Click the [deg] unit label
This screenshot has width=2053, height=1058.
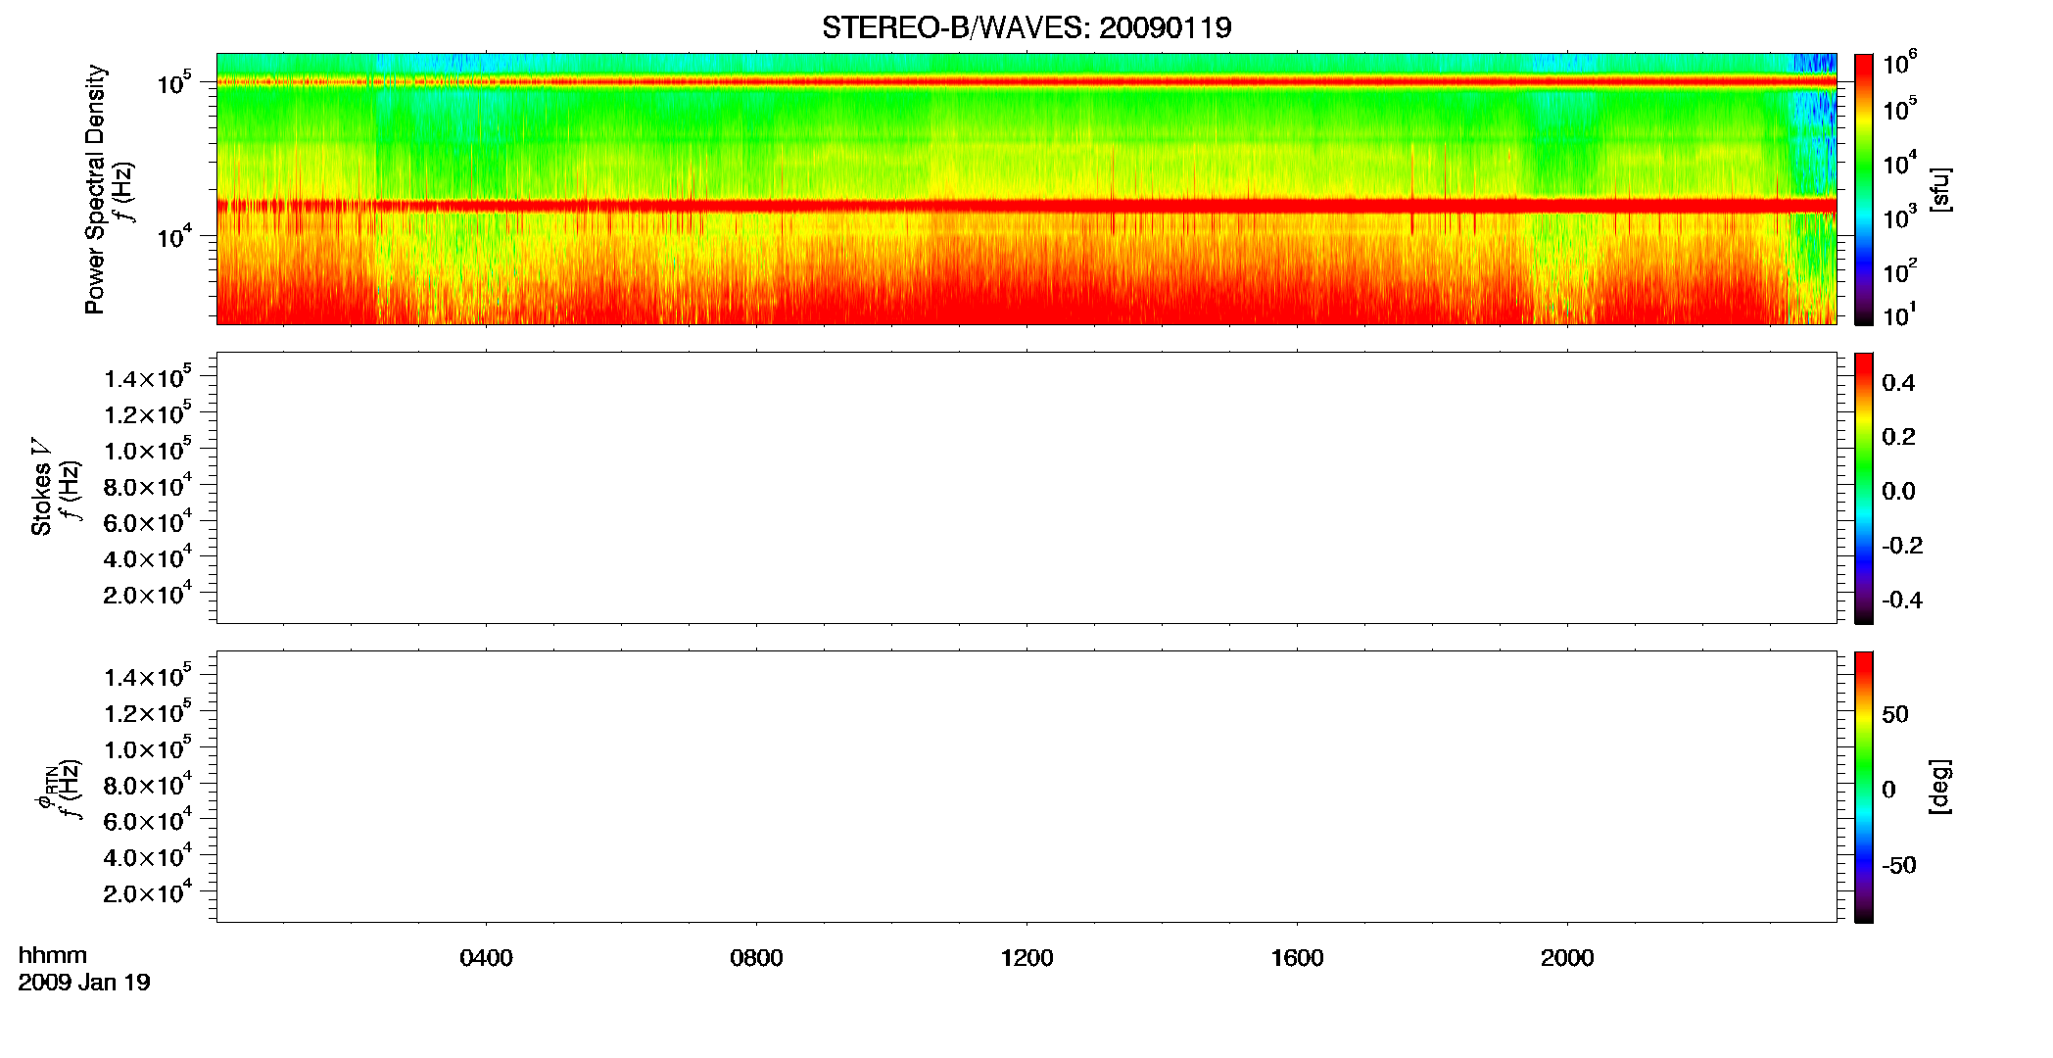point(1940,787)
